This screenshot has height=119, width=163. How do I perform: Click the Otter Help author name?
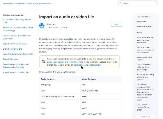pos(51,24)
